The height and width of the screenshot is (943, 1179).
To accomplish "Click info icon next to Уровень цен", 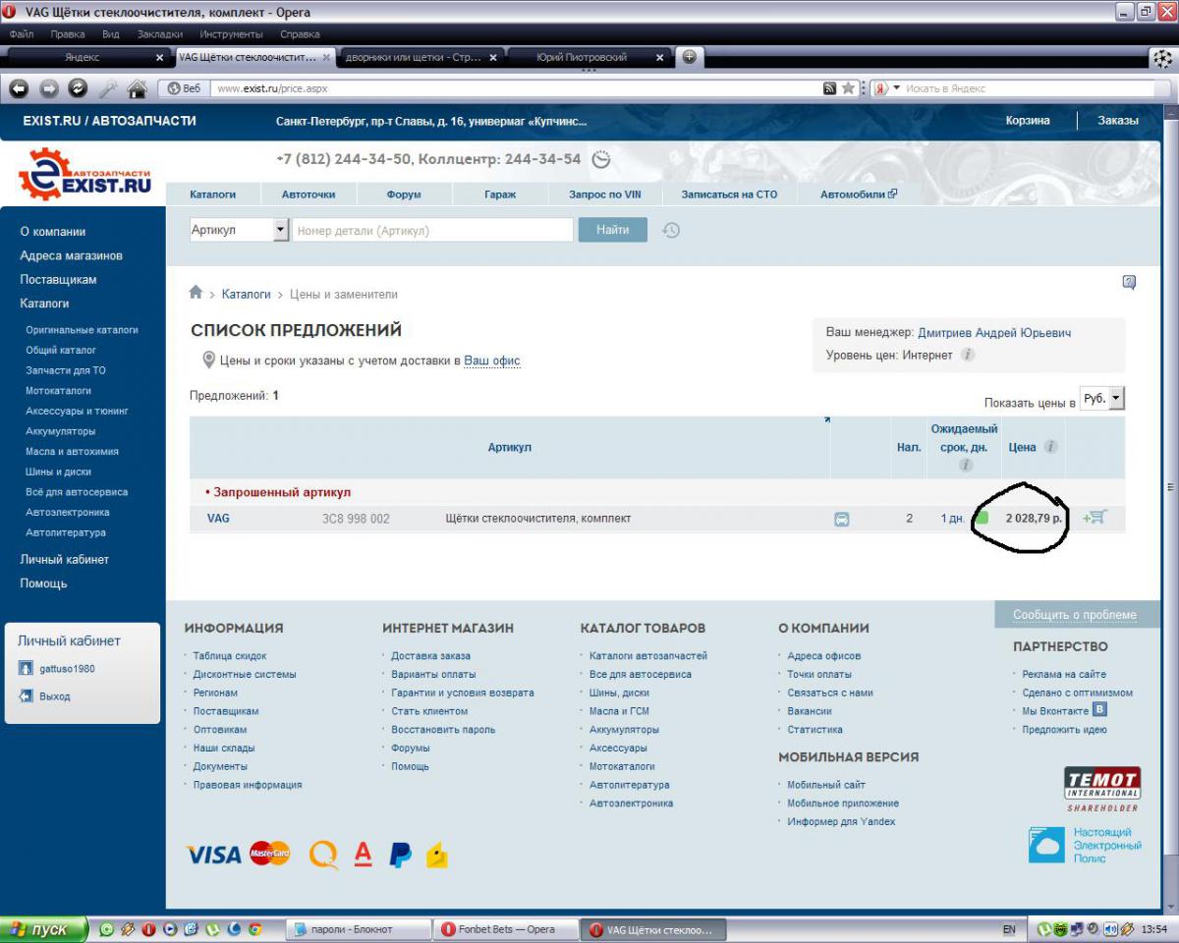I will [x=968, y=355].
